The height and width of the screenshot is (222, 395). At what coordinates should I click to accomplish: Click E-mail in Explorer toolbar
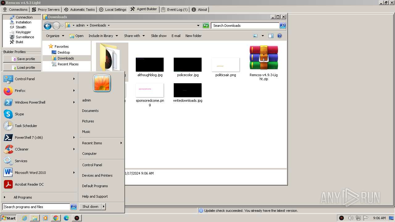click(176, 36)
